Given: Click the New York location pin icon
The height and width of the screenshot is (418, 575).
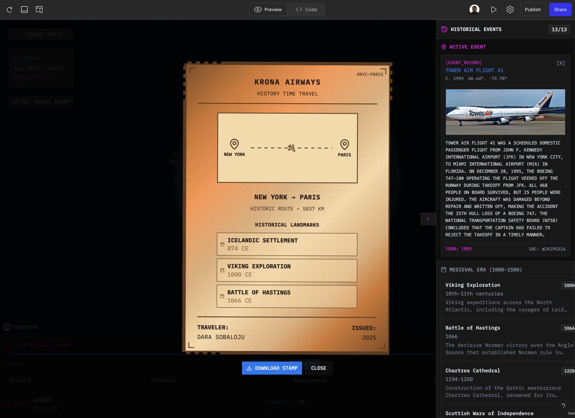Looking at the screenshot, I should pos(234,144).
